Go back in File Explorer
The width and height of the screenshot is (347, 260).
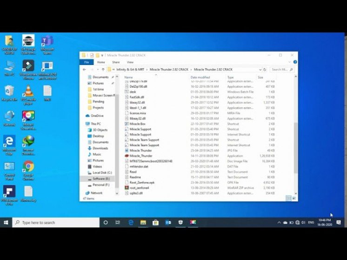point(84,69)
